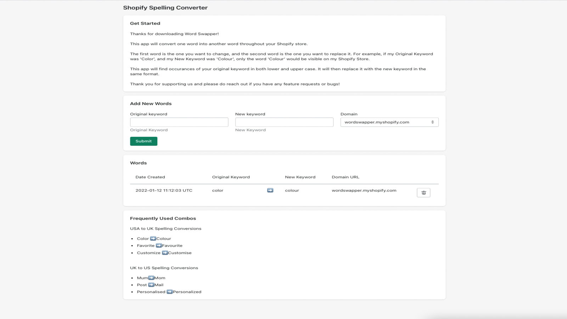
Task: Click the 'Mom' word in combos list
Action: [x=160, y=278]
